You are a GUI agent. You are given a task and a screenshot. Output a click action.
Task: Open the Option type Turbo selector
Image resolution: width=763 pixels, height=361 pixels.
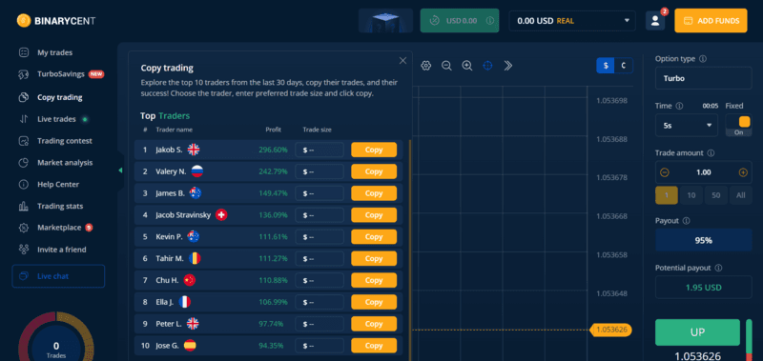pos(703,78)
